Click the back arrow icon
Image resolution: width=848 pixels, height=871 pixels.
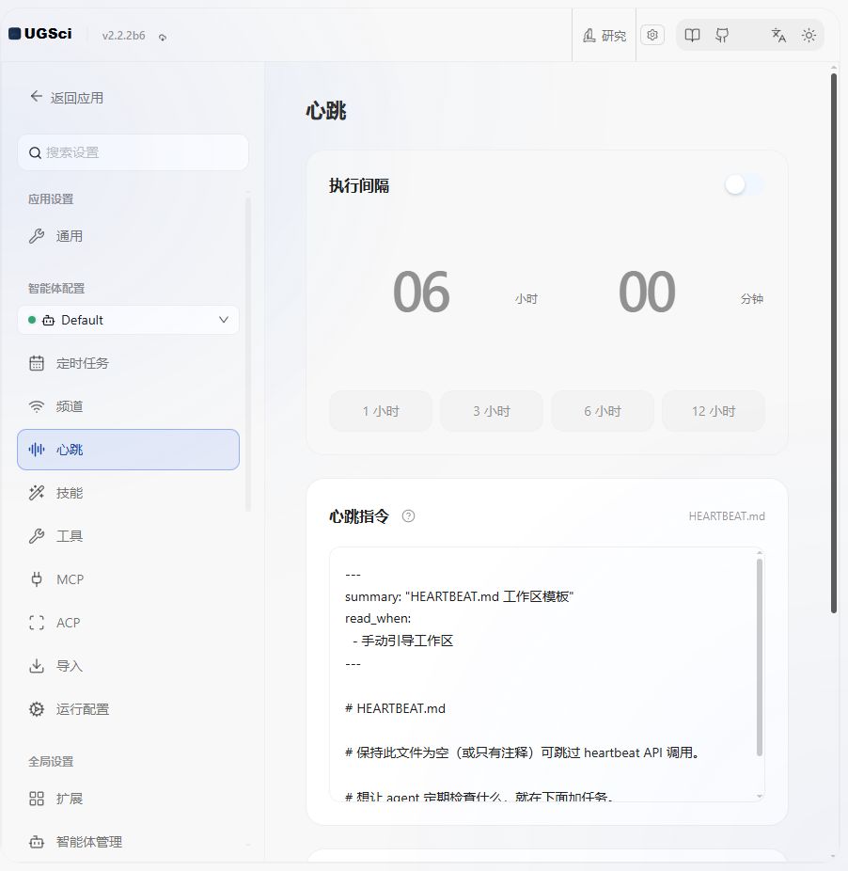click(x=36, y=97)
